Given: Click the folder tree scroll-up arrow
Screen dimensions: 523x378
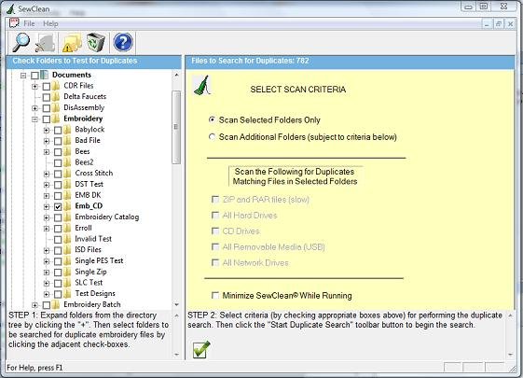Looking at the screenshot, I should 176,75.
